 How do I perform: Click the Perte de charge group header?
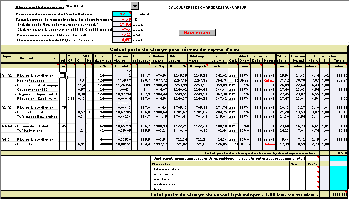click(x=327, y=56)
